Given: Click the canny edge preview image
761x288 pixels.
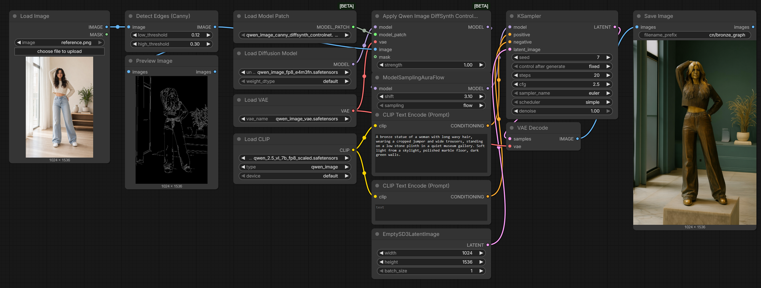Looking at the screenshot, I should (x=172, y=130).
